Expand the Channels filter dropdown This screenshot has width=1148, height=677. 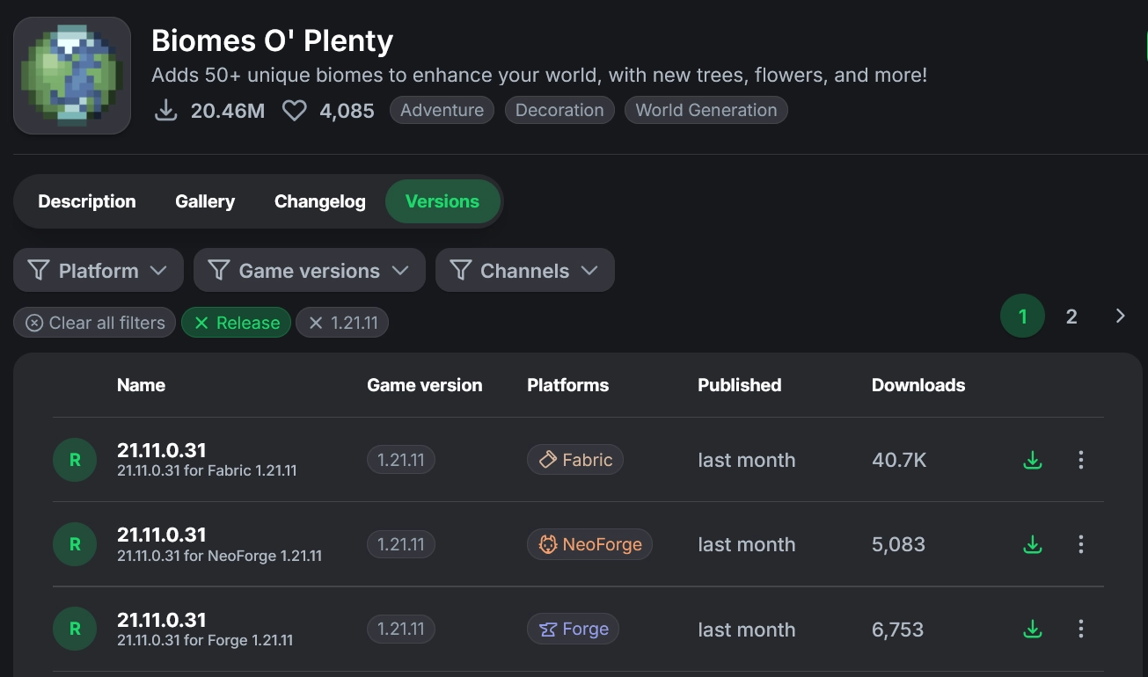(x=524, y=271)
